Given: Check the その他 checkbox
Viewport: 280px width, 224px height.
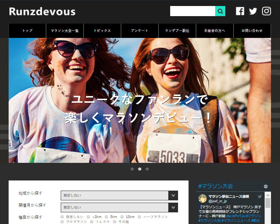Looking at the screenshot, I should [x=115, y=222].
